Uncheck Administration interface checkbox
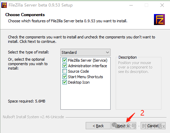The height and width of the screenshot is (133, 170). (65, 66)
